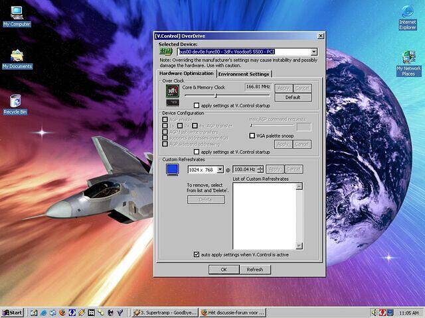Decrease refresh rate with down spinner arrow
425x318 pixels.
260,172
